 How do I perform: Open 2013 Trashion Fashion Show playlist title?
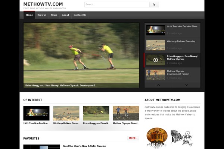[182, 26]
